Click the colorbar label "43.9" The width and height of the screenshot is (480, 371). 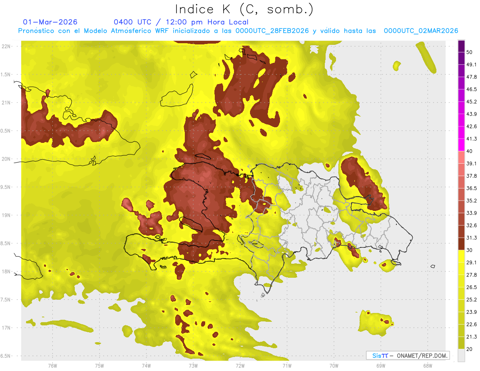[x=472, y=114]
